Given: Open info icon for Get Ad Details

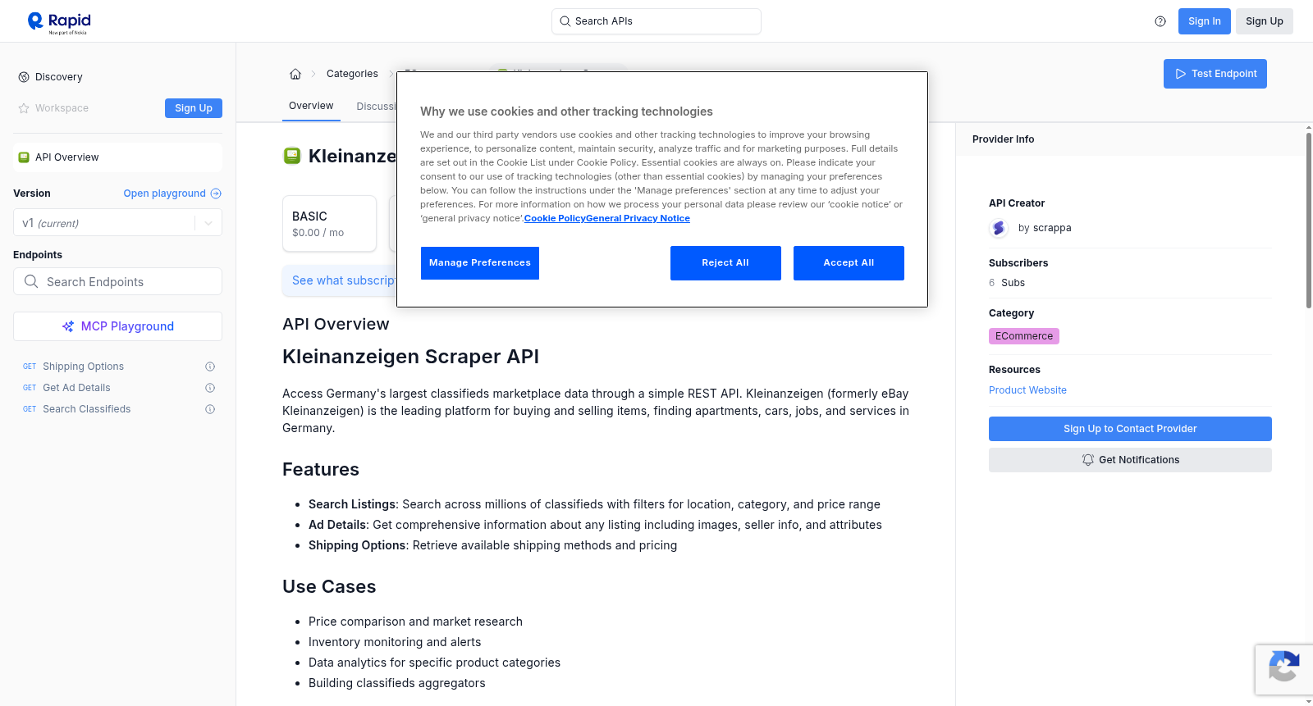Looking at the screenshot, I should click(x=210, y=388).
